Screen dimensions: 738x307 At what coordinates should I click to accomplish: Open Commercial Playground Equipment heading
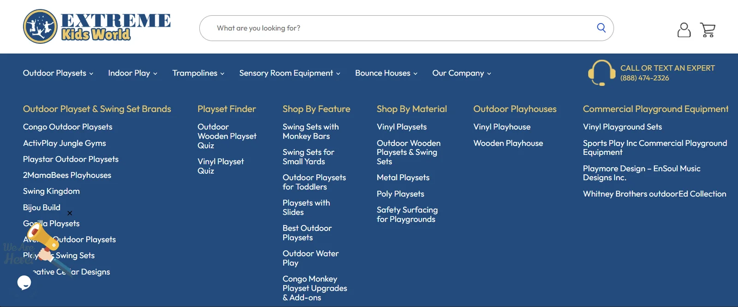(655, 109)
